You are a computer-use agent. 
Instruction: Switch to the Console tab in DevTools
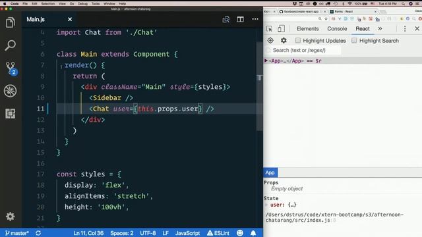coord(337,29)
